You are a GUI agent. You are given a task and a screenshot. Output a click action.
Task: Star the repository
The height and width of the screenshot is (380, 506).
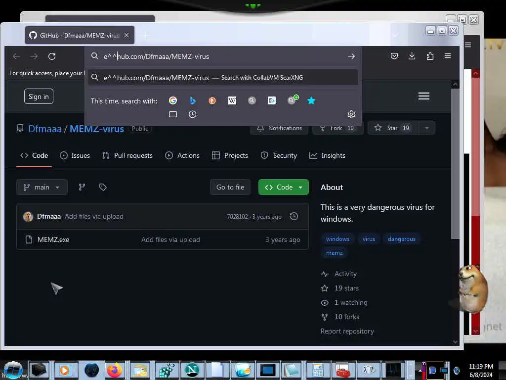point(393,128)
